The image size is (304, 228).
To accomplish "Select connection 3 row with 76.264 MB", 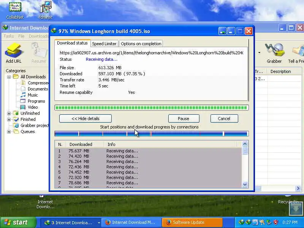I will [148, 161].
